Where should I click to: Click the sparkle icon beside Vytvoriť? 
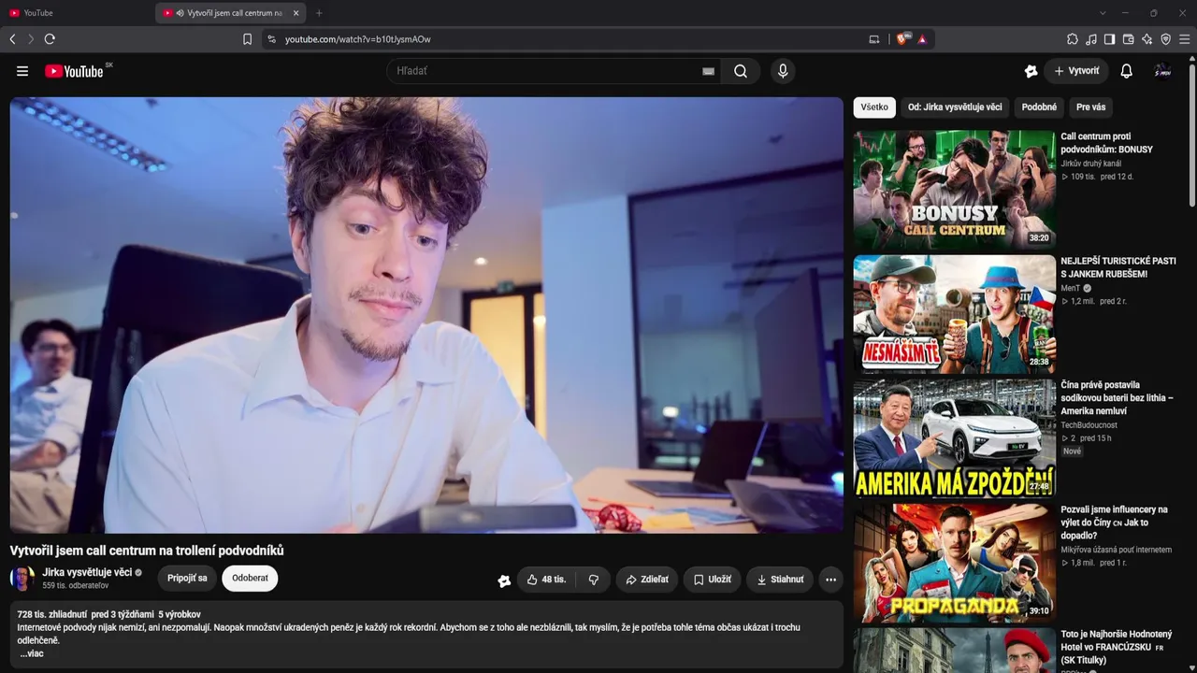click(x=1031, y=71)
